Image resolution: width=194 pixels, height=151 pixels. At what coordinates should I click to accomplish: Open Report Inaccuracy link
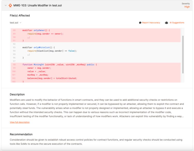coord(151,23)
